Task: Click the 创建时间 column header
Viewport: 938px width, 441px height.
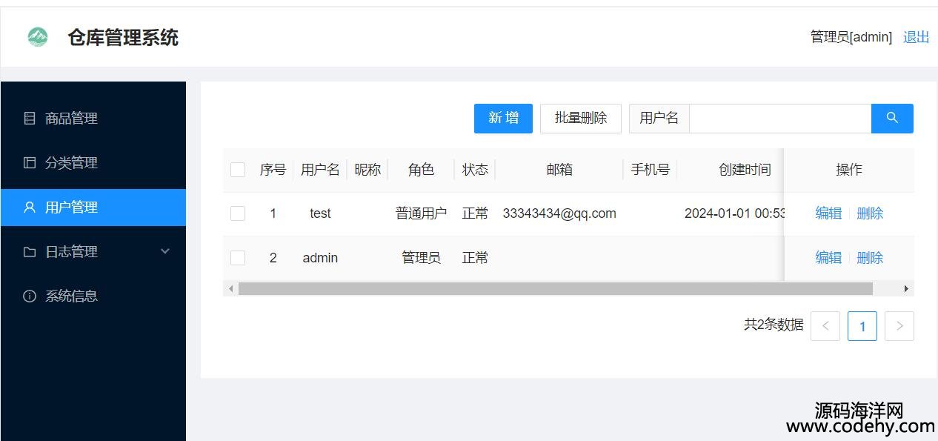Action: (745, 170)
